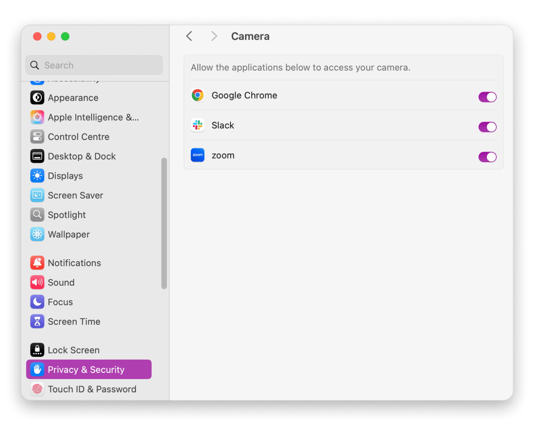
Task: Go back using the left chevron
Action: tap(189, 36)
